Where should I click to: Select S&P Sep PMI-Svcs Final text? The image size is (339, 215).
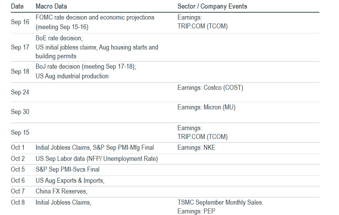pos(67,169)
